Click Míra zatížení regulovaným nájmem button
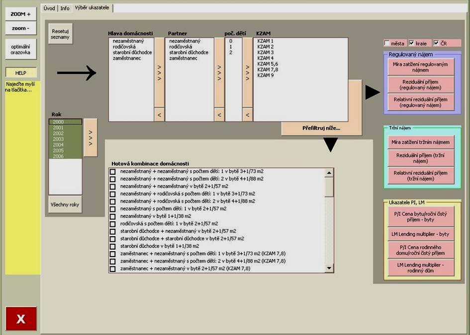Viewport: 470px width, 335px height. [x=421, y=67]
